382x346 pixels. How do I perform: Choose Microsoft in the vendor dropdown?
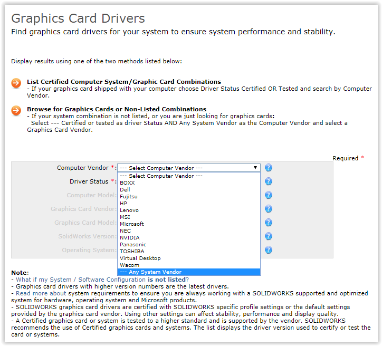pos(189,224)
